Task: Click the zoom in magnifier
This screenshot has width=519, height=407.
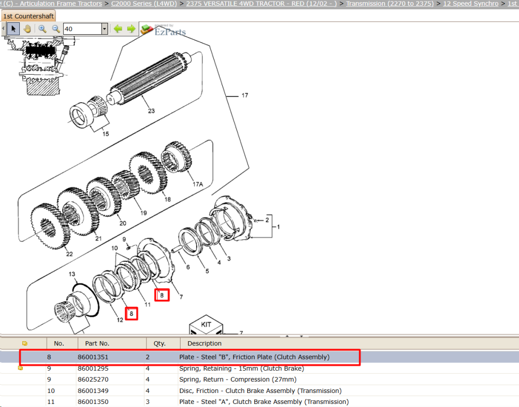Action: pos(42,29)
